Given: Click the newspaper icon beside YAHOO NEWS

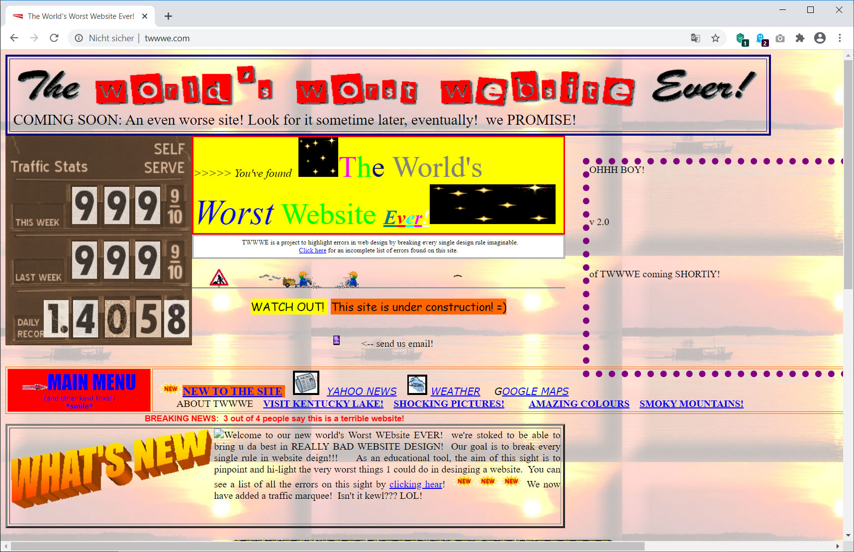Looking at the screenshot, I should [x=306, y=383].
